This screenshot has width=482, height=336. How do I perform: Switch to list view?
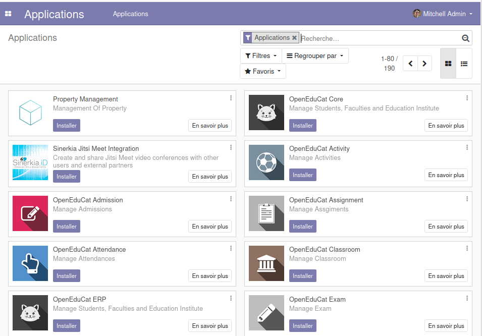pyautogui.click(x=464, y=64)
